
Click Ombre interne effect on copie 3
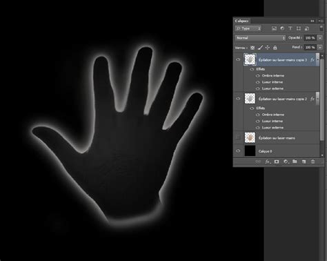click(273, 76)
